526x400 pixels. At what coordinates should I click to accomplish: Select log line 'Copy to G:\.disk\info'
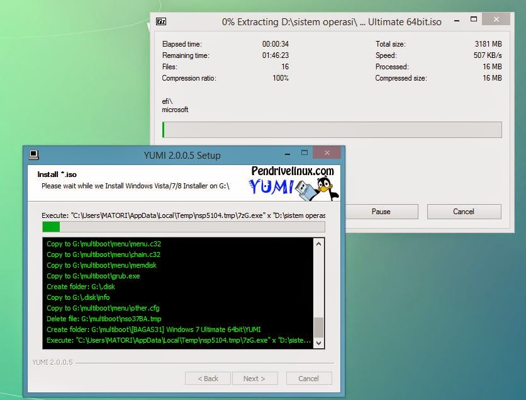click(78, 297)
